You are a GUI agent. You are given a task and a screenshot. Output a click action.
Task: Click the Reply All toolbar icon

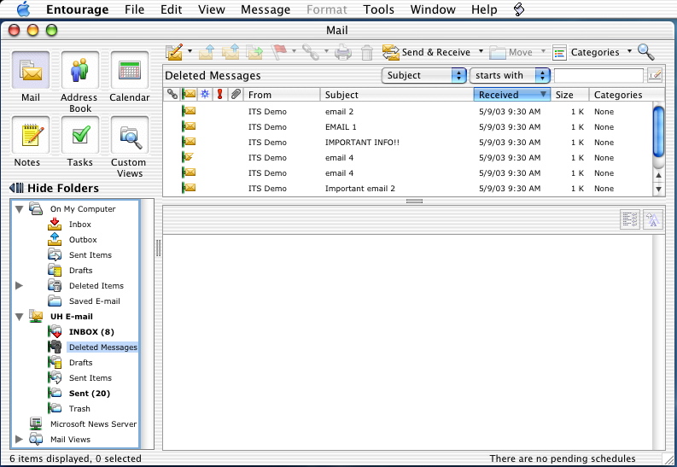(x=231, y=52)
